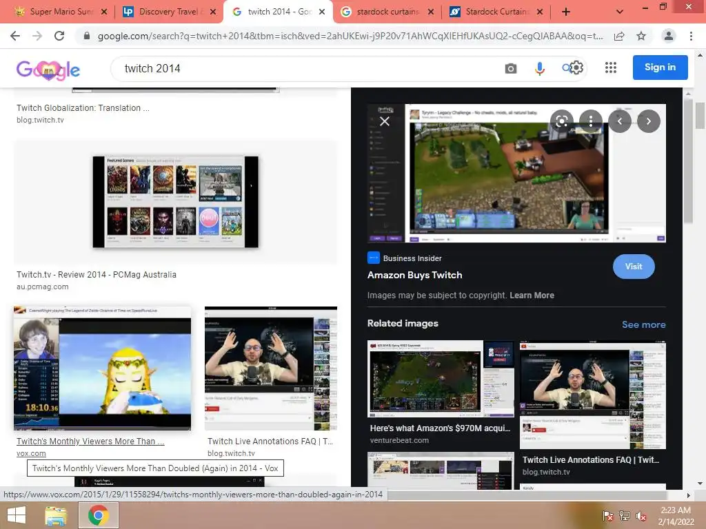Go forward with the browser forward arrow
Image resolution: width=706 pixels, height=529 pixels.
(37, 36)
